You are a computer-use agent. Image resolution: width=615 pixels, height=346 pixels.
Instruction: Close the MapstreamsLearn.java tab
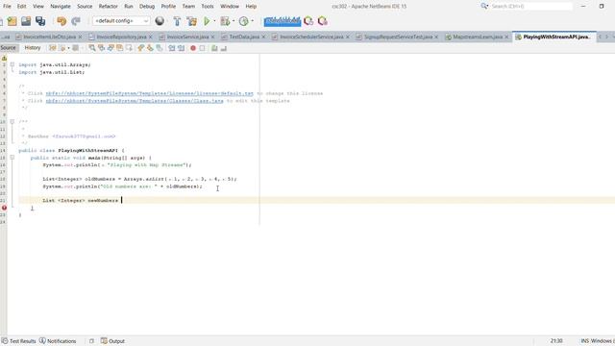[x=506, y=37]
